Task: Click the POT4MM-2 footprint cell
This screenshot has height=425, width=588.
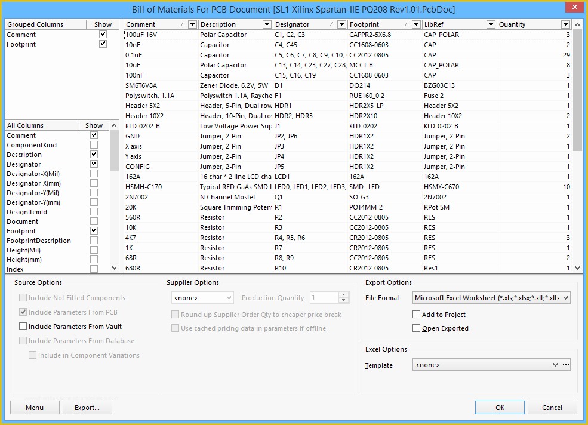Action: [385, 207]
